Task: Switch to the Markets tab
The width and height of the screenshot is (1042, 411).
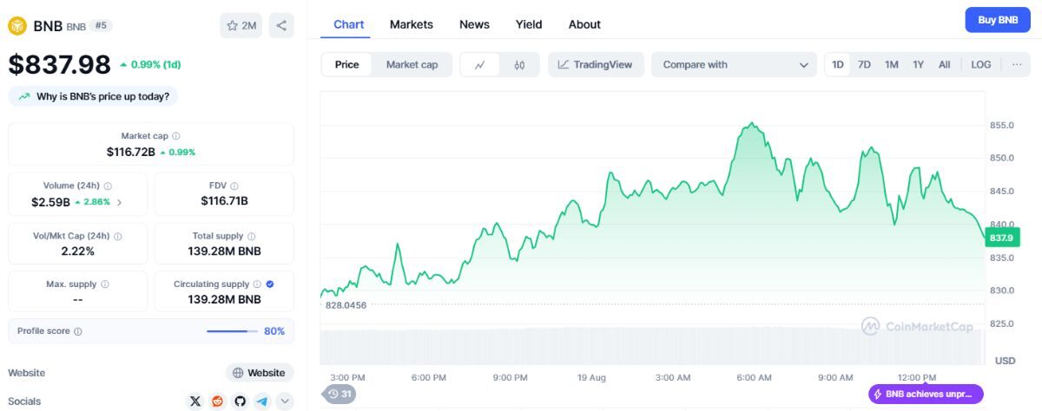Action: tap(411, 24)
